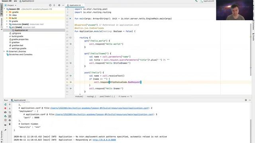Expand the resources [main] folder
The width and height of the screenshot is (255, 143).
(7, 24)
